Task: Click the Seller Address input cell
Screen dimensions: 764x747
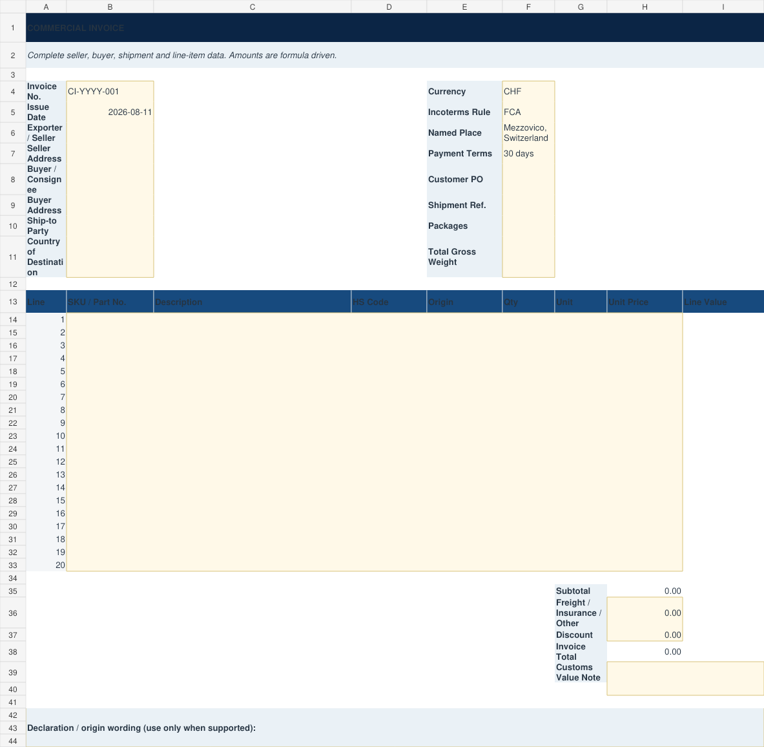Action: tap(110, 154)
